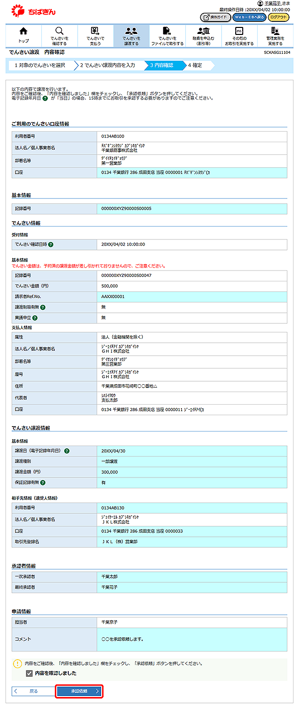Select でんさいを譲渡する navigation item
Screen dimensions: 299x709
point(131,35)
